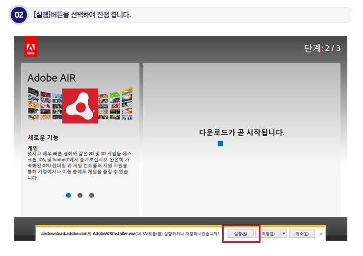Click the '새로운 기능' heading

coord(43,138)
